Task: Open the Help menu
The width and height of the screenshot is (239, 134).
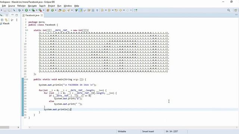Action: tap(77, 6)
